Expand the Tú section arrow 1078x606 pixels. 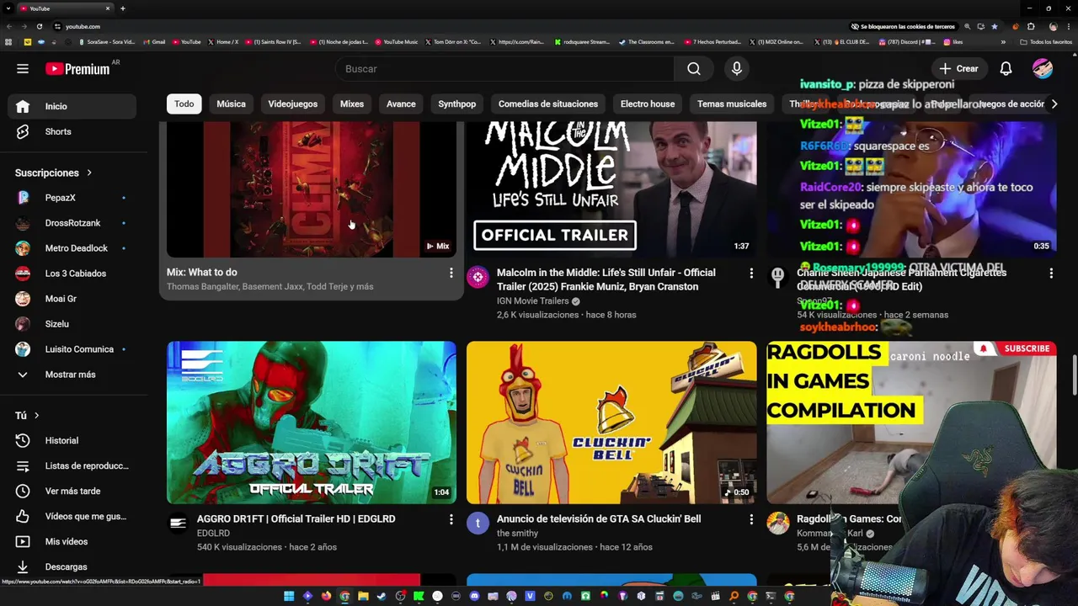(x=36, y=415)
